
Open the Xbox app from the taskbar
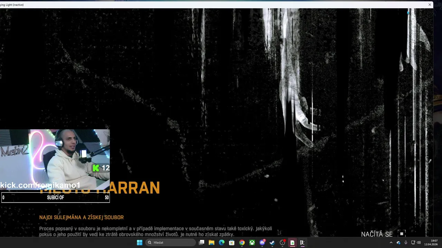coord(252,242)
